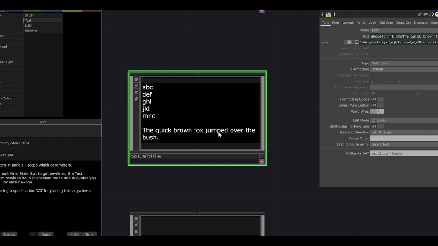Switch to the Look tab
Screen dimensions: 438x246
pos(372,23)
